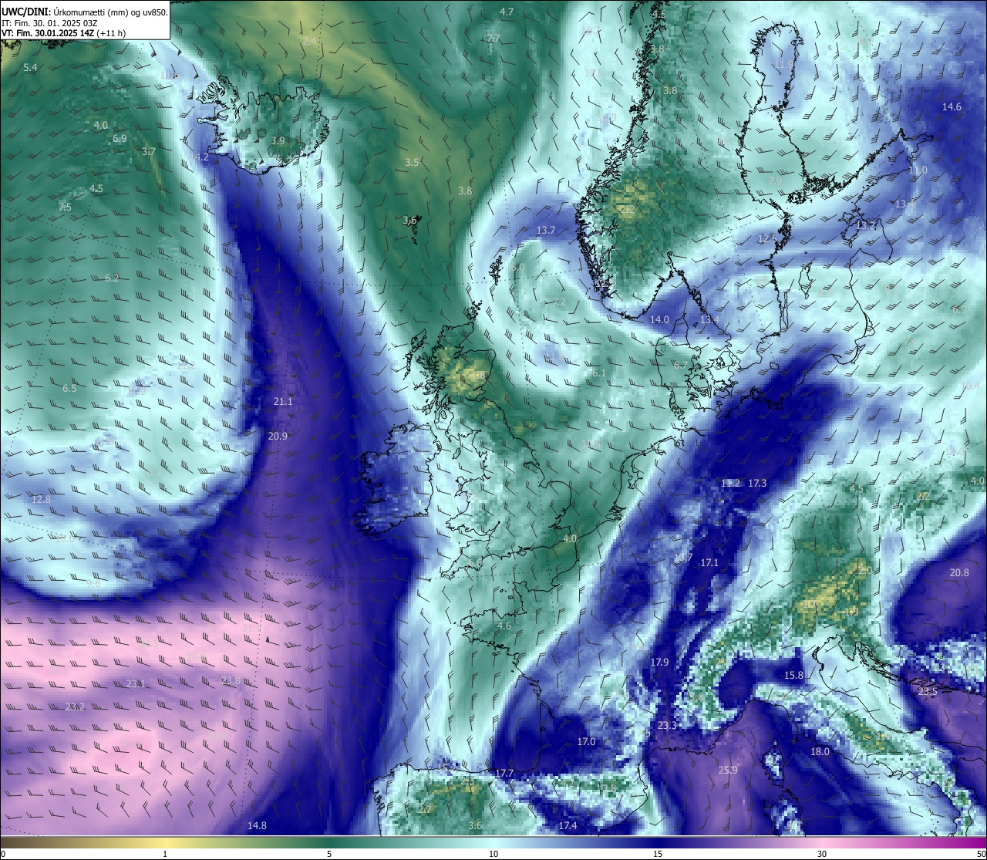Click the color scale label '15'
Image resolution: width=987 pixels, height=860 pixels.
pyautogui.click(x=658, y=854)
